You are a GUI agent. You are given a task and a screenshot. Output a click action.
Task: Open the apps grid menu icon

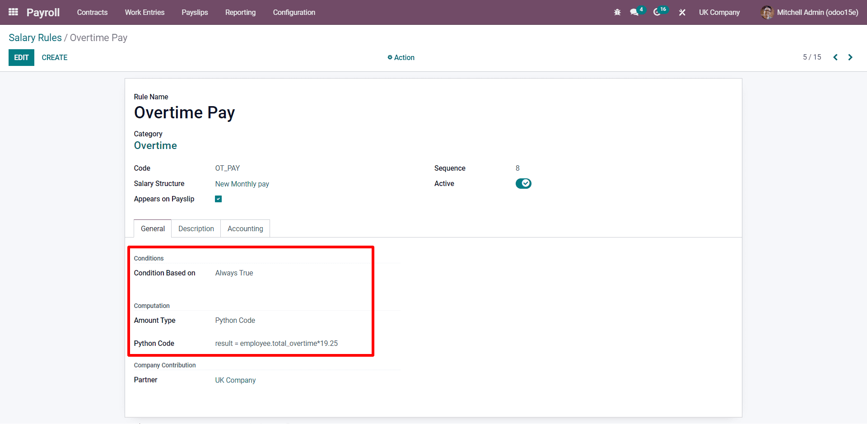[13, 12]
